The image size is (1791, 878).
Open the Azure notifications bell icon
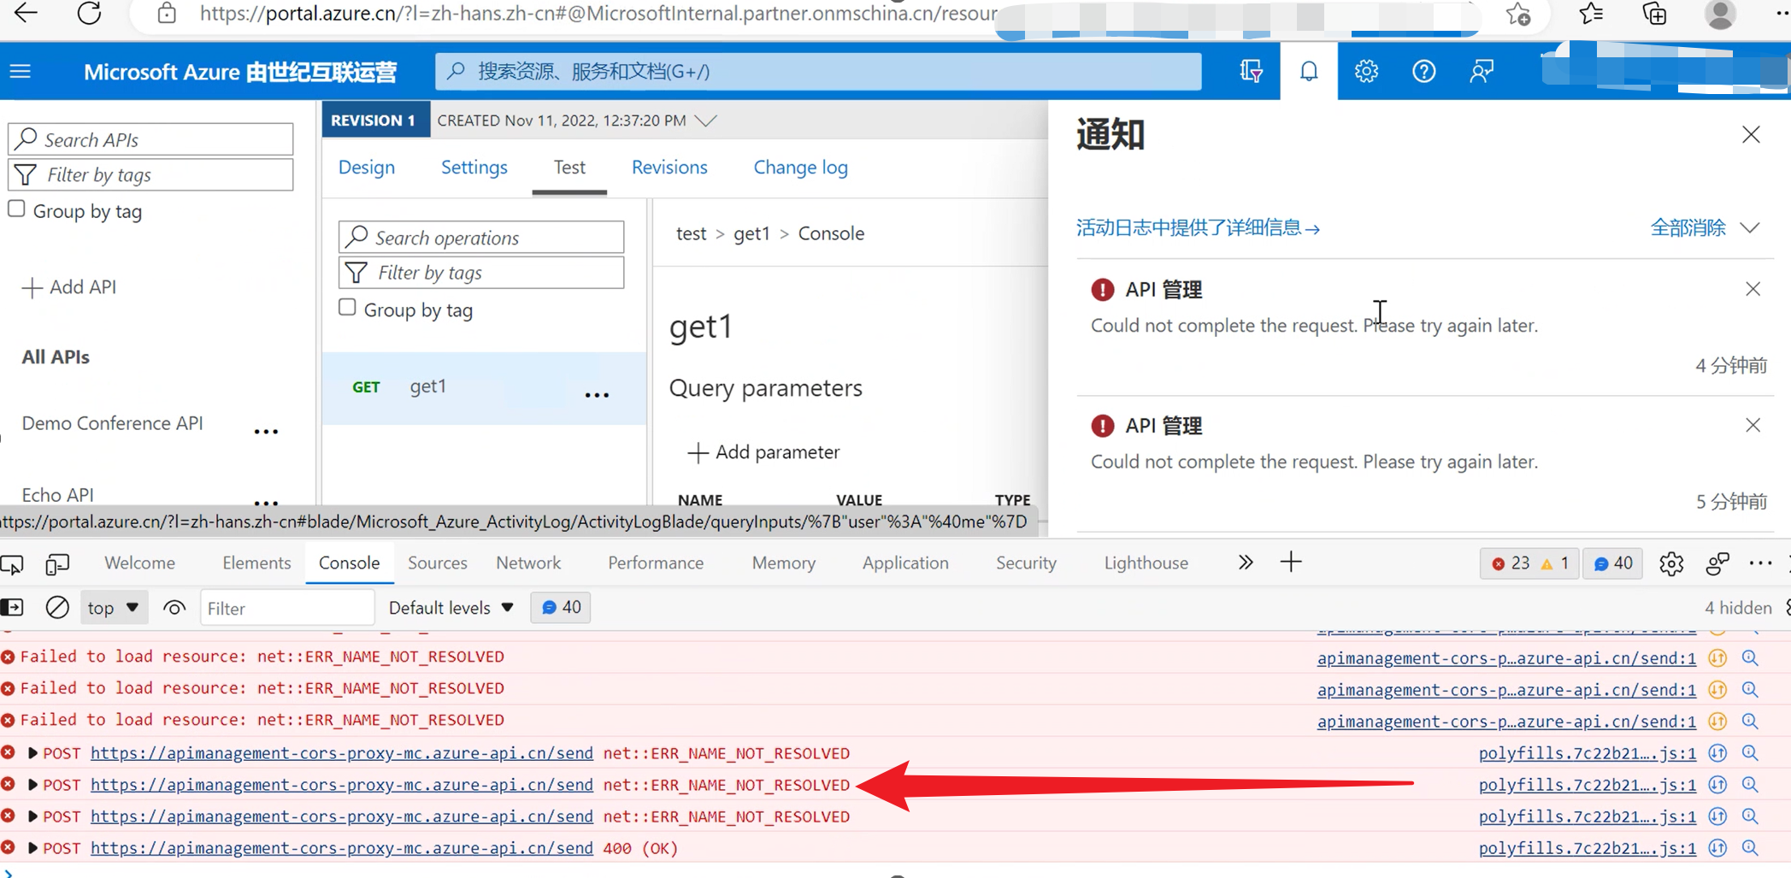pyautogui.click(x=1308, y=71)
